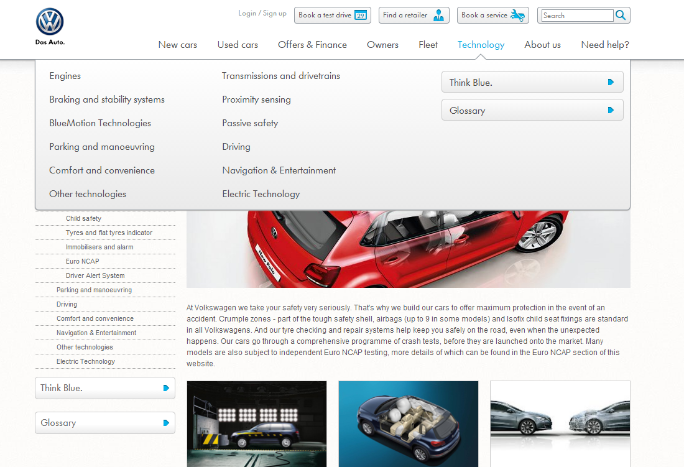The width and height of the screenshot is (684, 467).
Task: Open the About us menu
Action: [543, 45]
